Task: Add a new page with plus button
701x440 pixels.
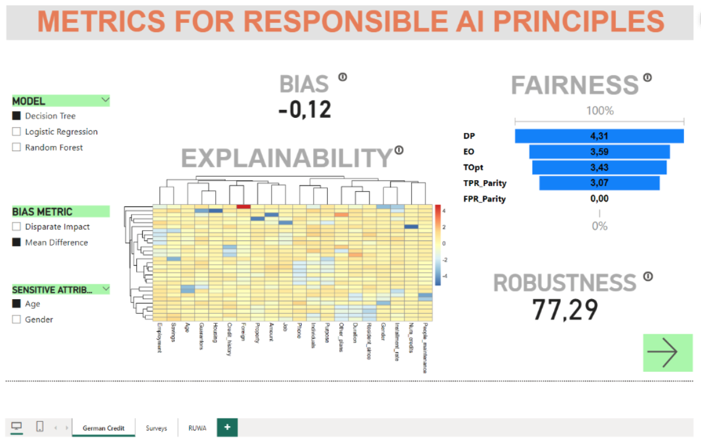Action: pyautogui.click(x=227, y=427)
